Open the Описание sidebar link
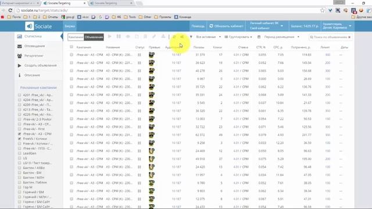The image size is (372, 209). coord(32,75)
